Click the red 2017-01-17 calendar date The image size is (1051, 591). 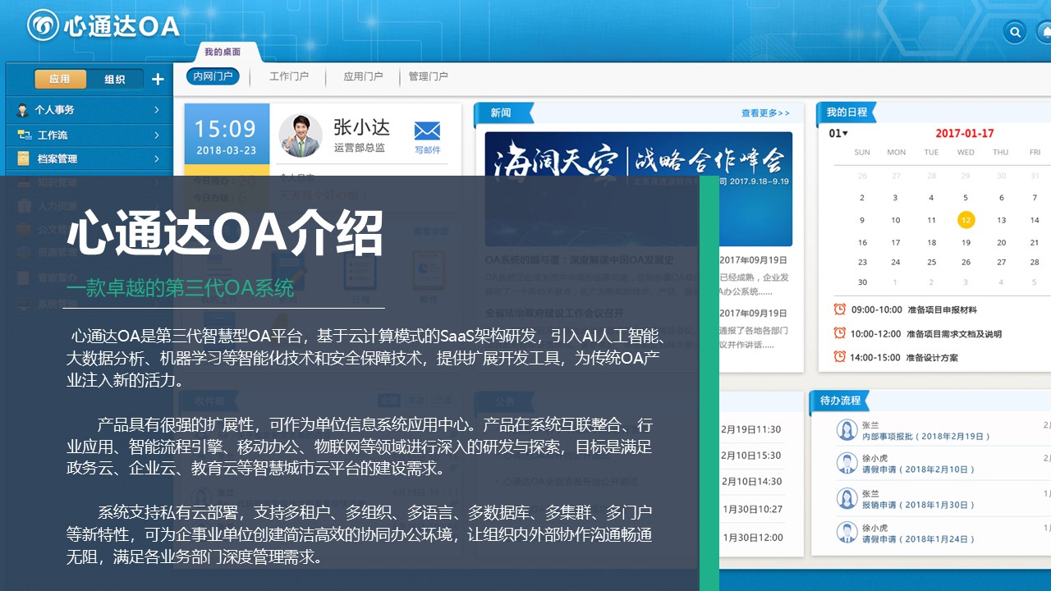point(965,133)
